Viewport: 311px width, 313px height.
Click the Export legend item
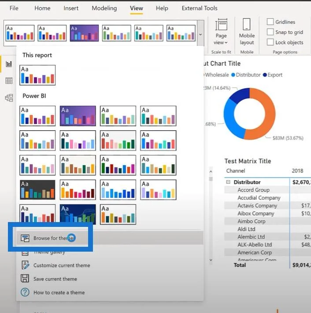click(273, 75)
